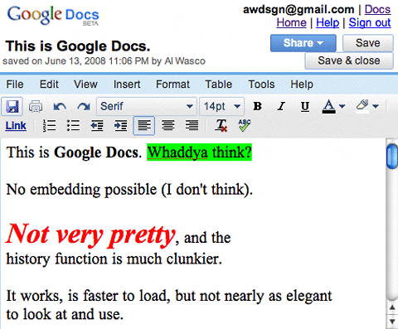Click the printer icon
The image size is (398, 329).
point(36,106)
